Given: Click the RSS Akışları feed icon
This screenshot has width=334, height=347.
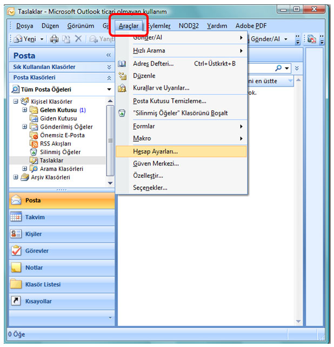Looking at the screenshot, I should coord(34,144).
